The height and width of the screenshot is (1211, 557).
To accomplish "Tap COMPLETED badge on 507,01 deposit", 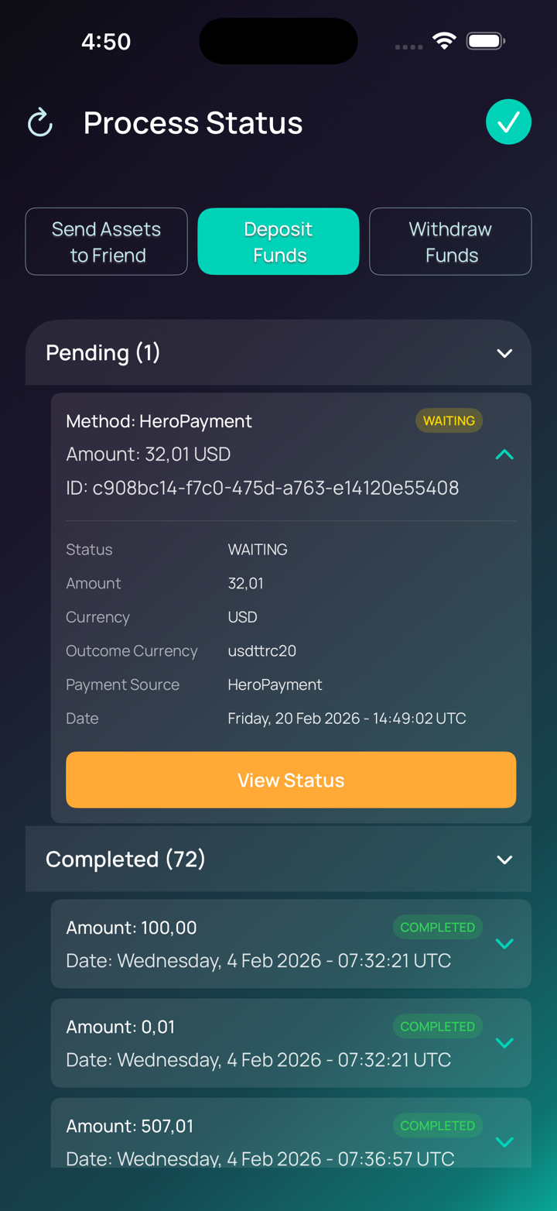I will pos(437,1125).
